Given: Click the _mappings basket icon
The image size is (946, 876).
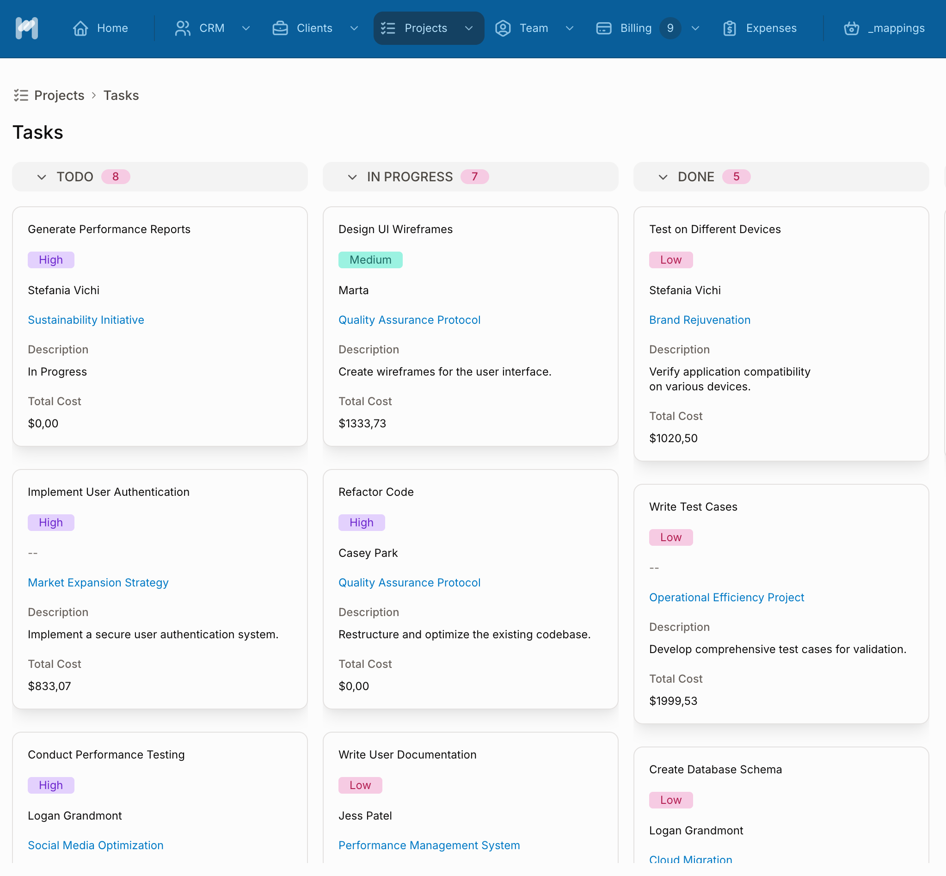Looking at the screenshot, I should (x=851, y=28).
